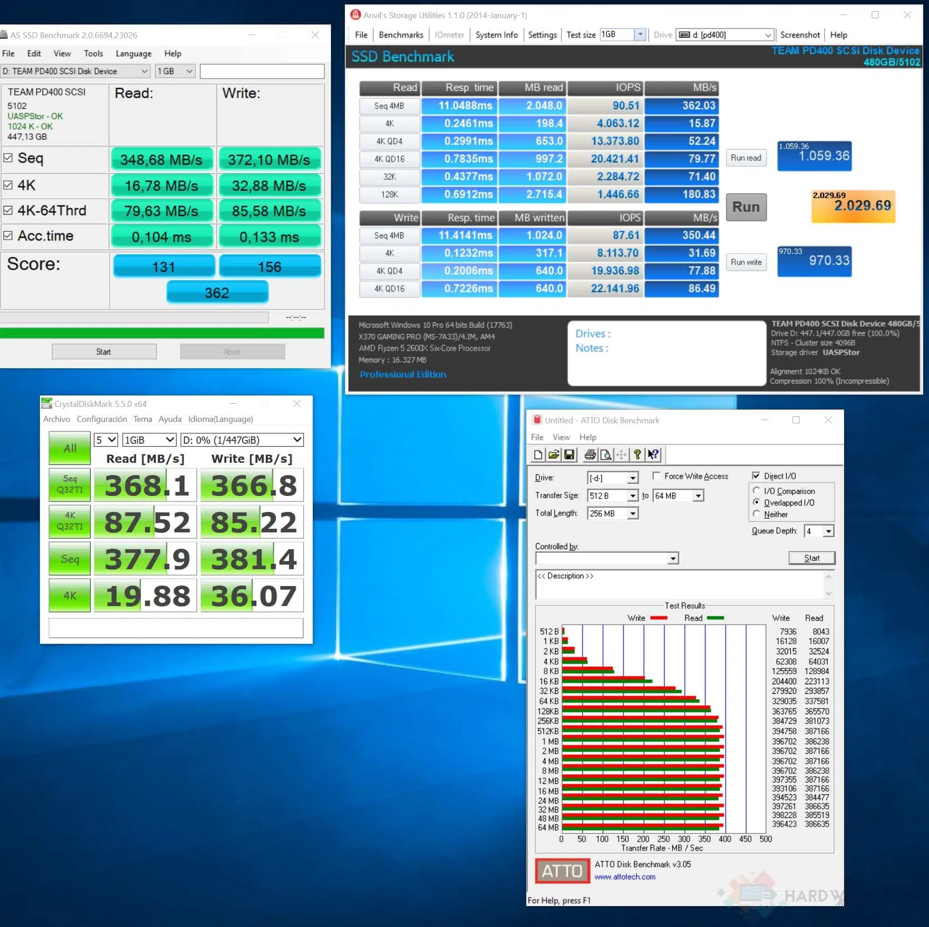Select Overlapped I/O radio button
Image resolution: width=929 pixels, height=927 pixels.
[x=756, y=502]
